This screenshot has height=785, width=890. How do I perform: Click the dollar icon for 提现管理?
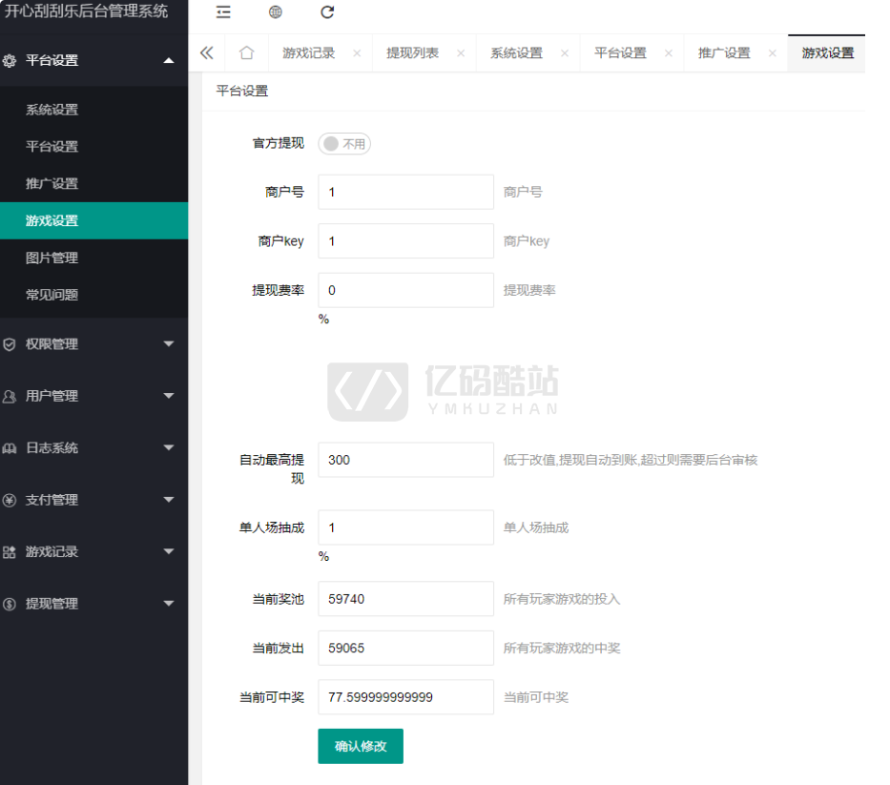pos(10,604)
